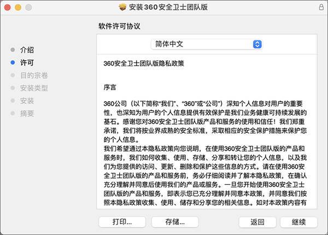The width and height of the screenshot is (328, 235).
Task: Select the 许可 step label in the sidebar
Action: pos(27,62)
